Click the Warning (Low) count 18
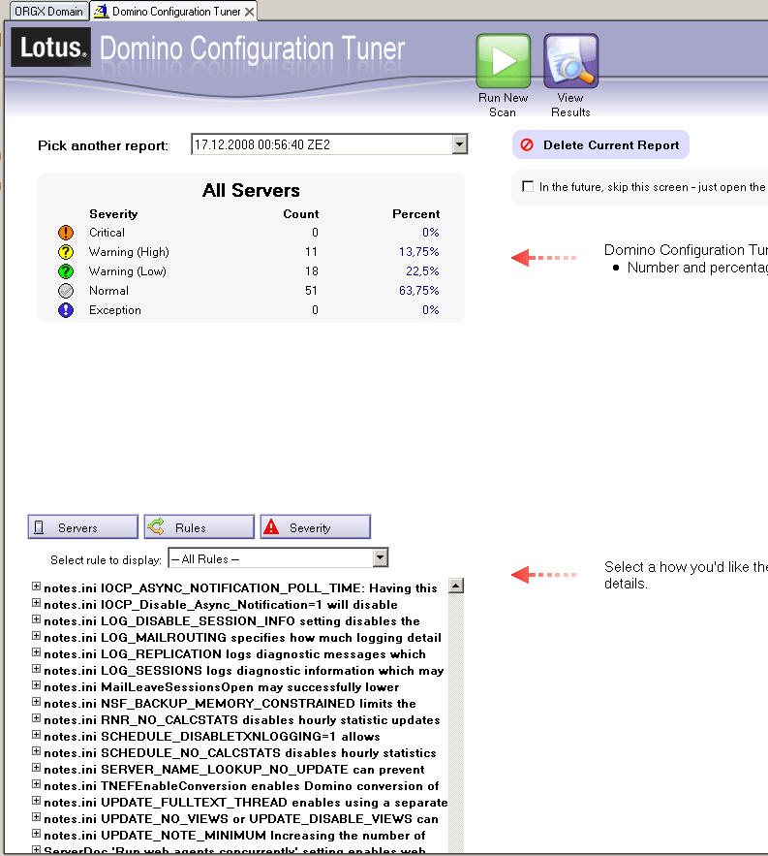The height and width of the screenshot is (856, 768). tap(312, 271)
